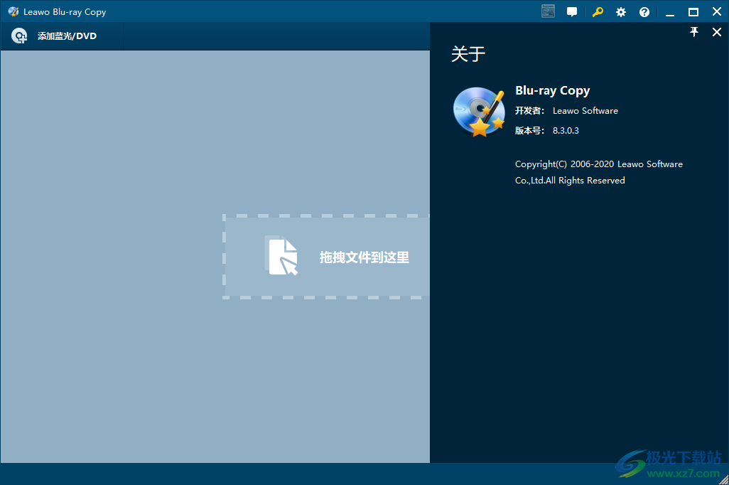Click the Leawo Software developer name
729x485 pixels.
click(585, 111)
